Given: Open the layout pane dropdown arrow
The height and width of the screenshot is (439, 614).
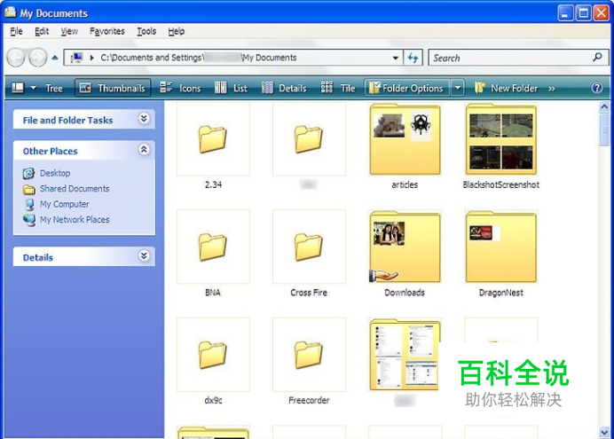Looking at the screenshot, I should 34,88.
